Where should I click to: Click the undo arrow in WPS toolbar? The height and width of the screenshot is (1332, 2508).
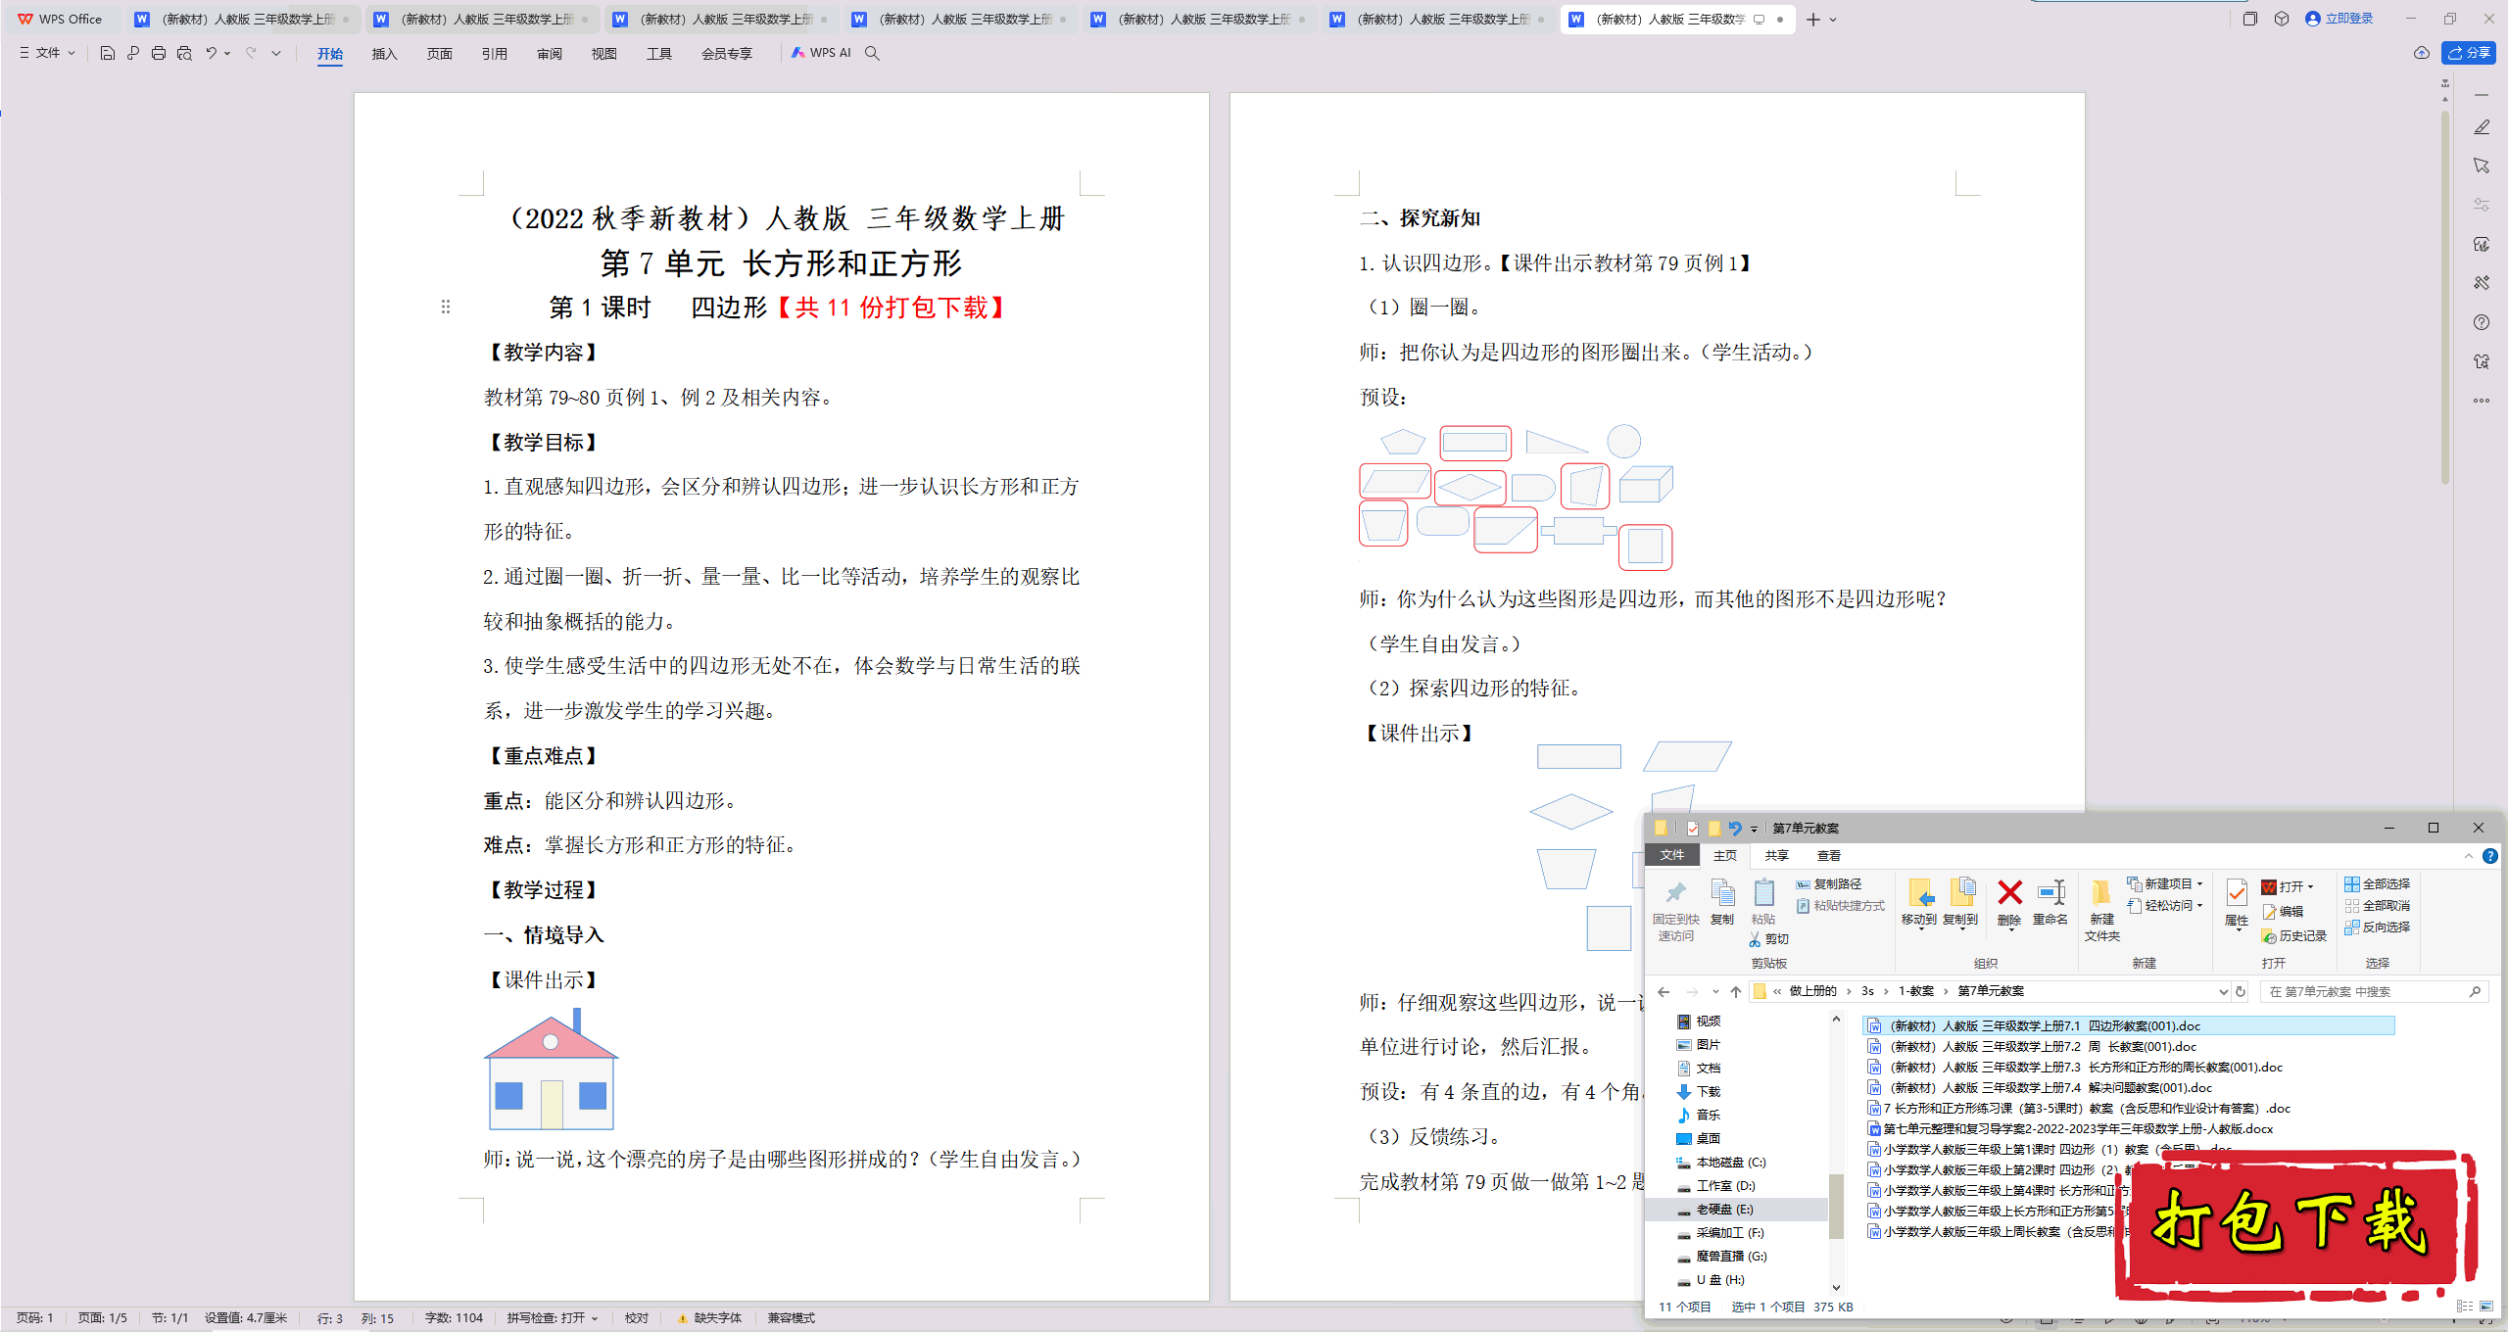click(x=211, y=54)
